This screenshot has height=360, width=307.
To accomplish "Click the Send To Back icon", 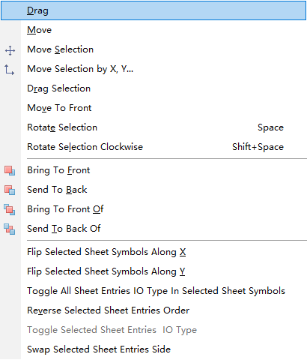I will click(10, 190).
